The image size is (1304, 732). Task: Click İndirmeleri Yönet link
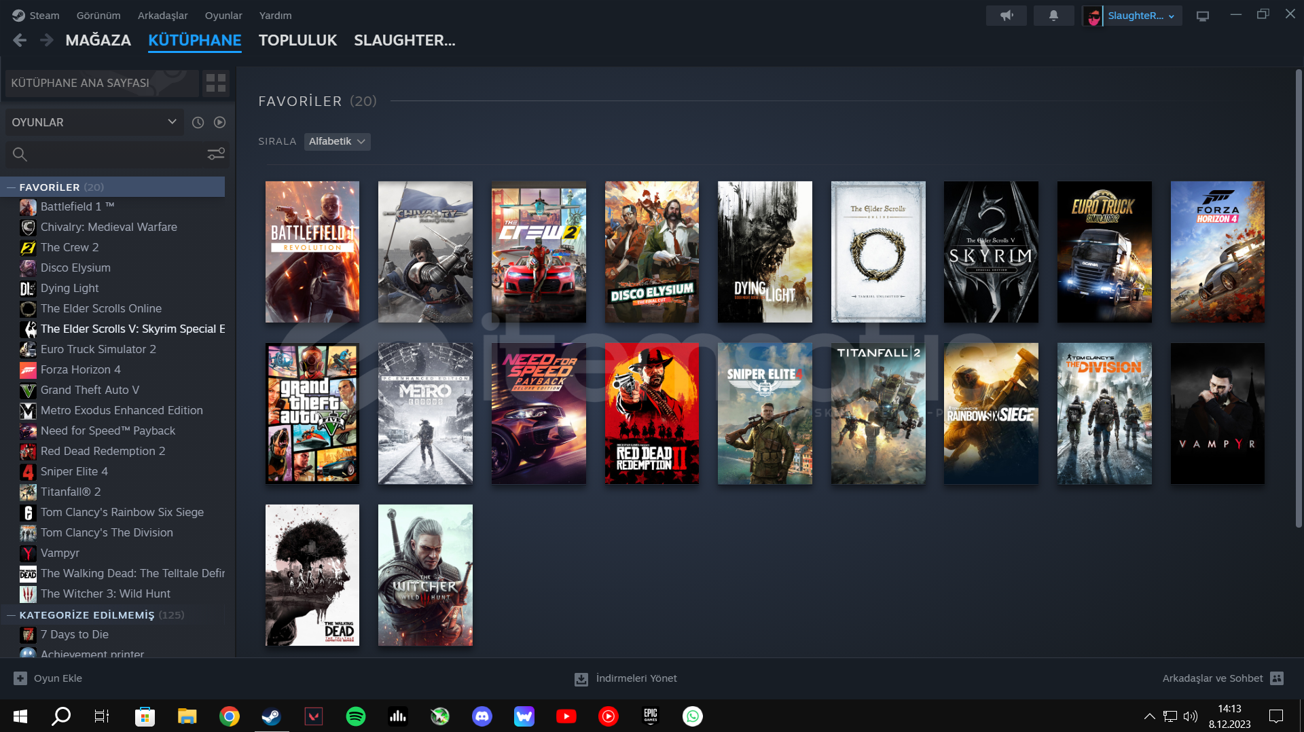pos(636,678)
